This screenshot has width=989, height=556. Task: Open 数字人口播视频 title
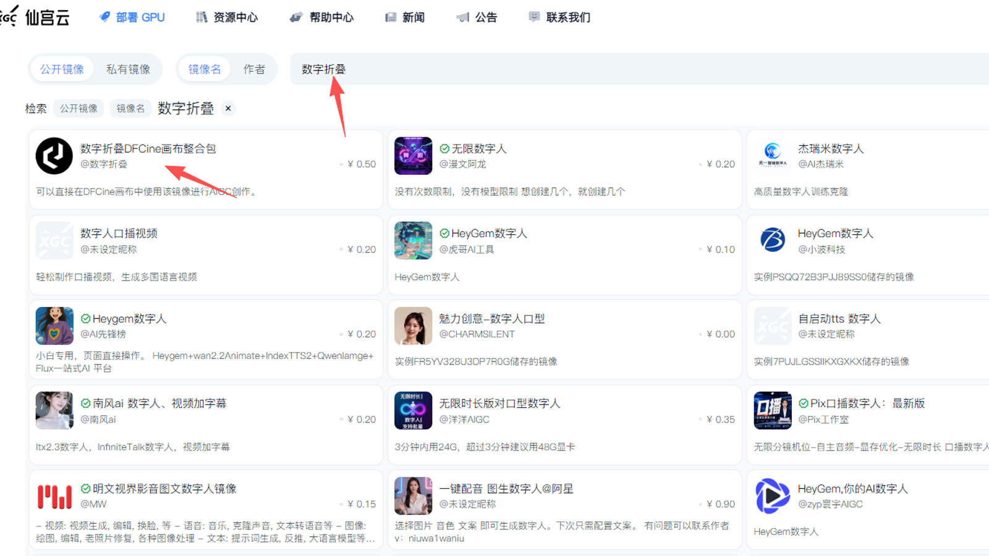pyautogui.click(x=119, y=234)
